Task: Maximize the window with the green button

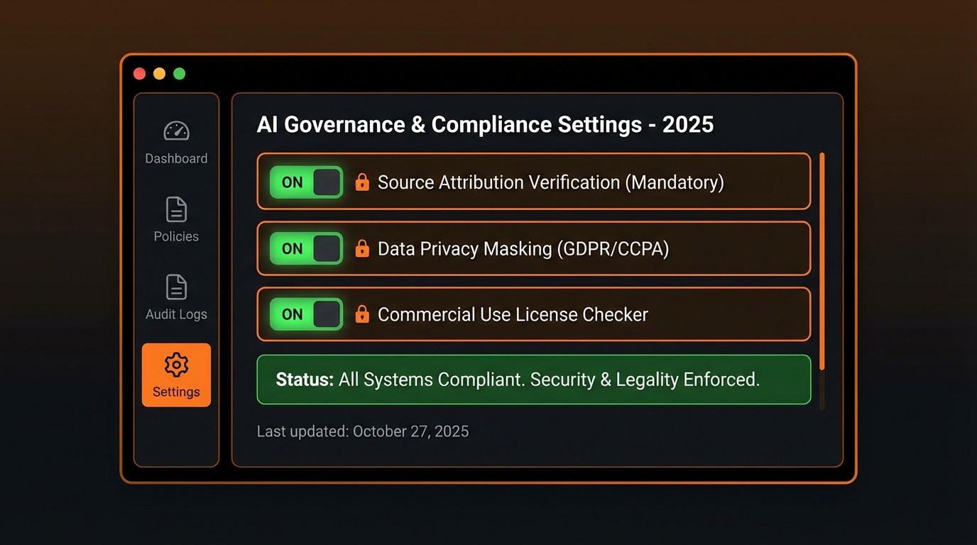Action: tap(180, 74)
